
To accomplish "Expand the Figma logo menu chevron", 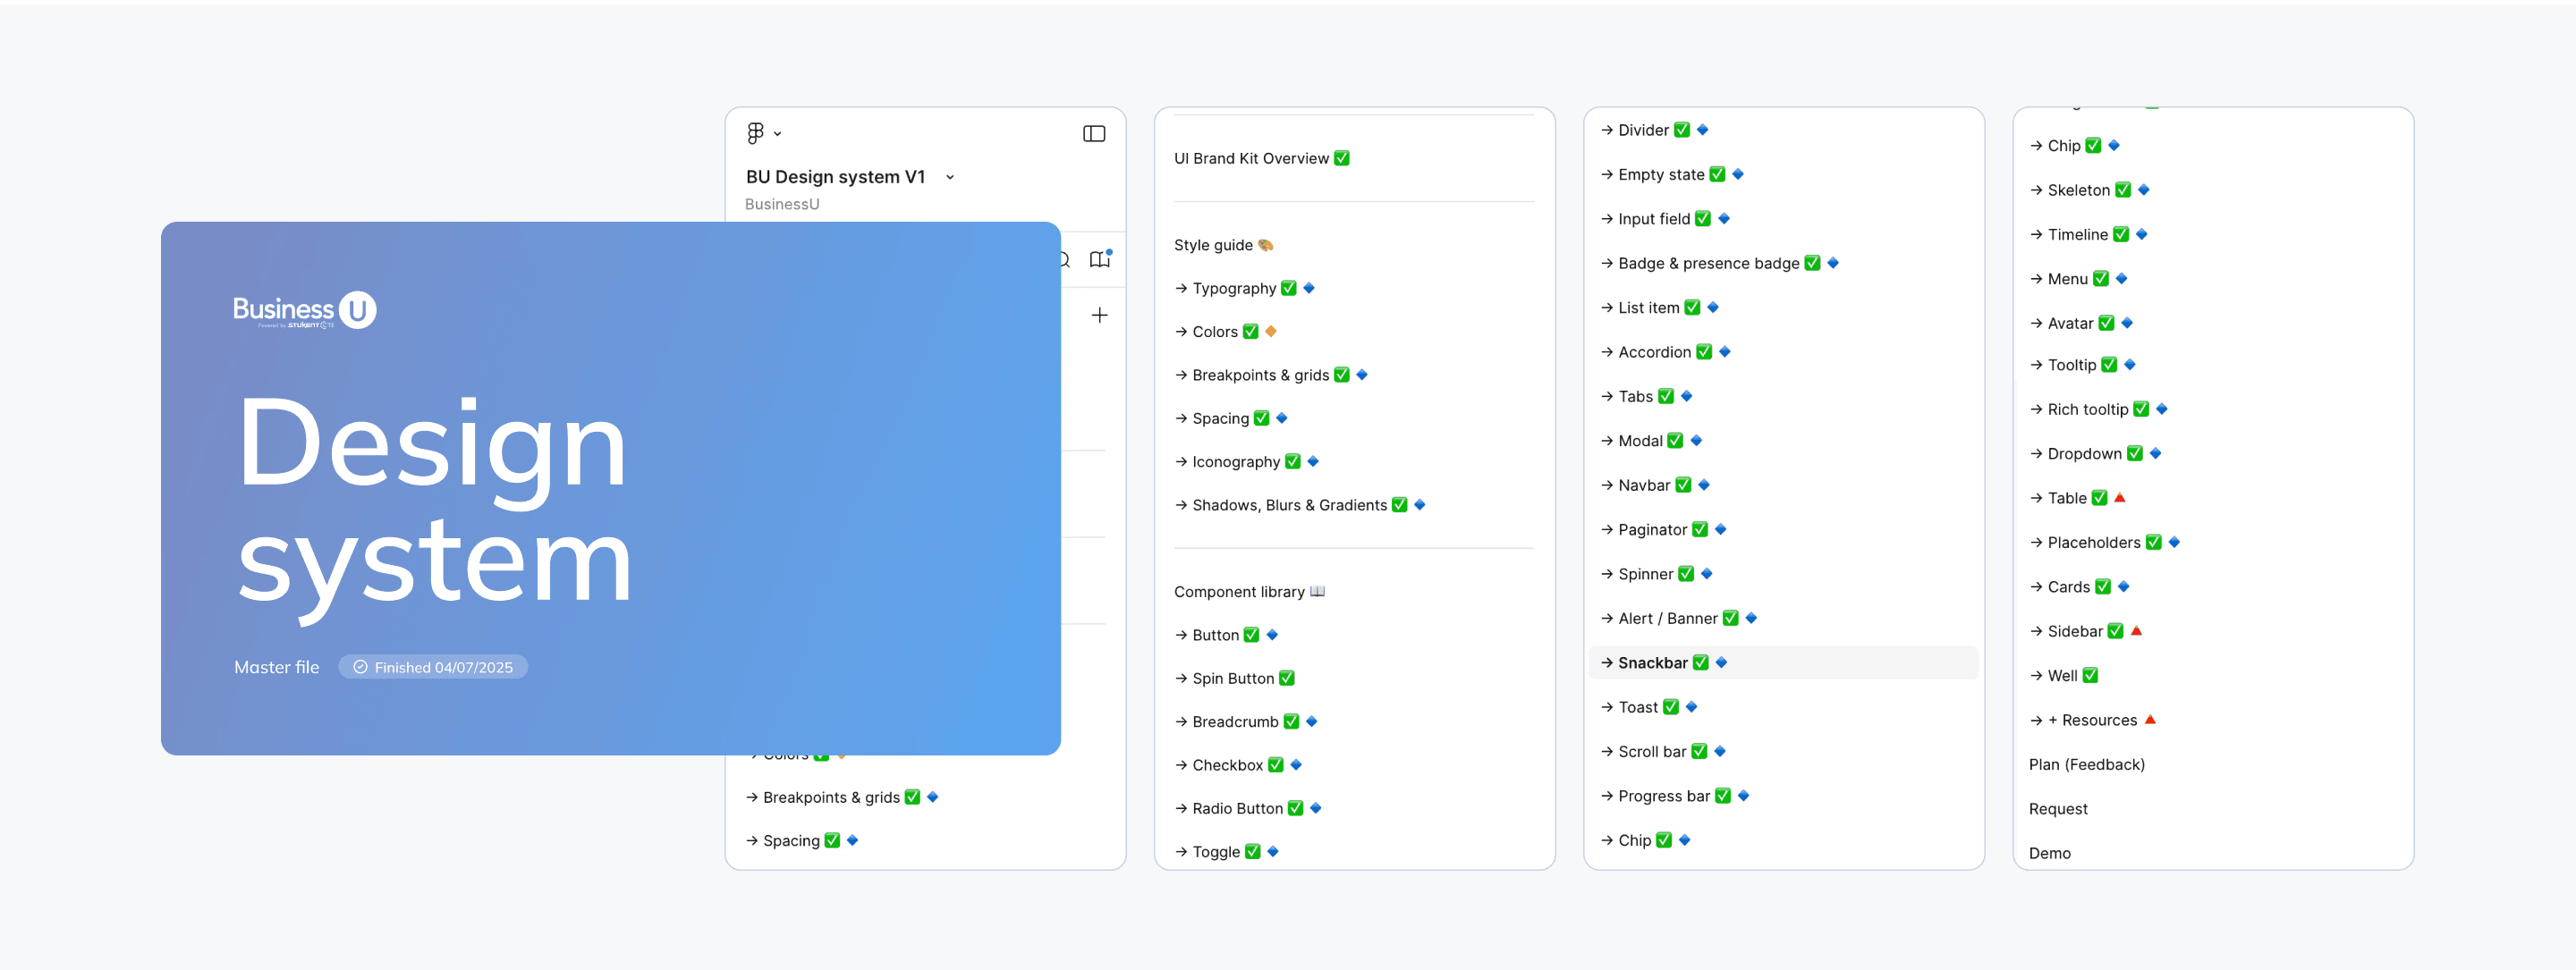I will coord(777,133).
